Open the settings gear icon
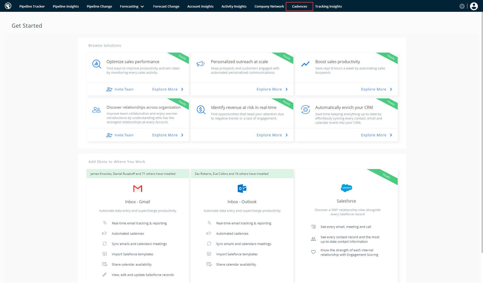The image size is (483, 284). click(462, 6)
